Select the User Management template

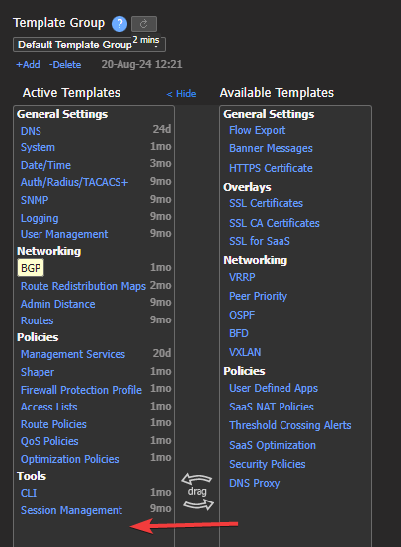[x=64, y=234]
